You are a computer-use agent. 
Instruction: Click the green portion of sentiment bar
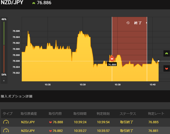(x=4, y=33)
